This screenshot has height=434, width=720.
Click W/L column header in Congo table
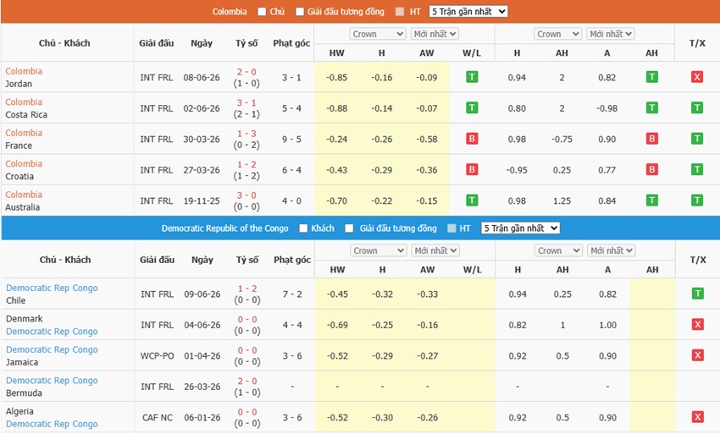click(x=473, y=270)
